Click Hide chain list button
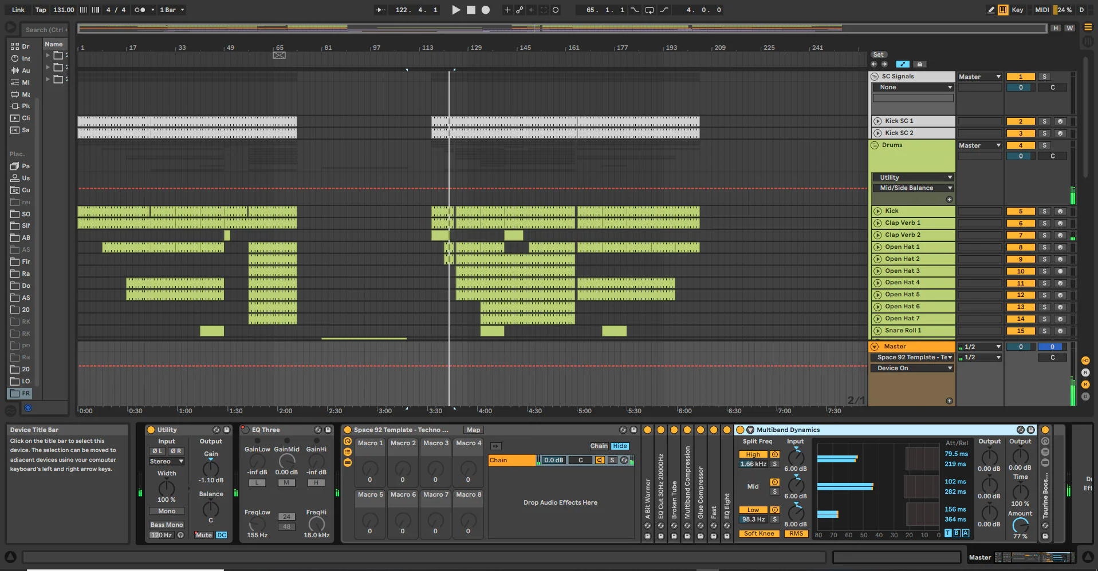The height and width of the screenshot is (571, 1098). [x=620, y=446]
